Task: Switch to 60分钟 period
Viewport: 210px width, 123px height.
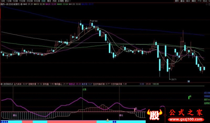Action: click(37, 1)
